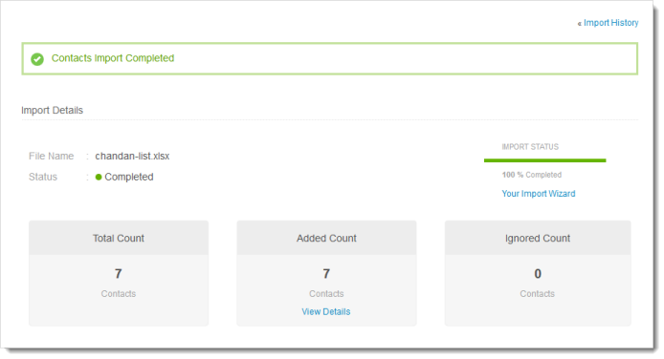Click the Total Count card header
The image size is (664, 359).
tap(119, 238)
